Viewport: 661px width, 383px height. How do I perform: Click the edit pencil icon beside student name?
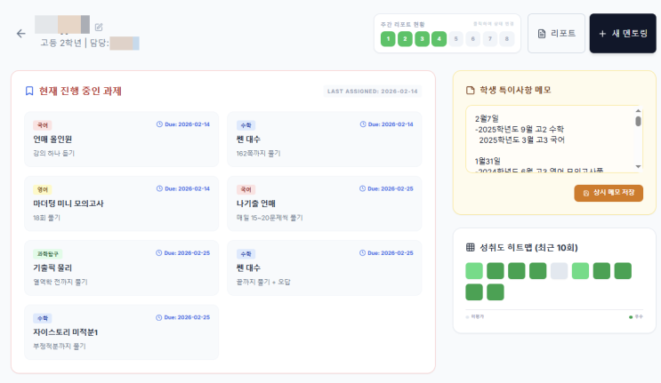99,27
